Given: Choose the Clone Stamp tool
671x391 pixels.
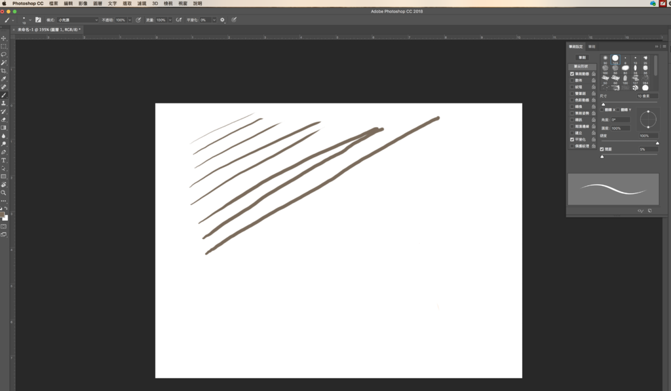Looking at the screenshot, I should (x=4, y=103).
